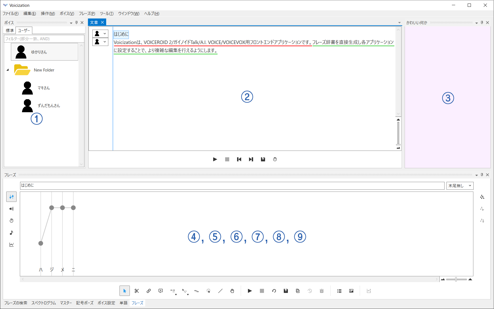Open the フレーズ panel options dropdown arrow
The image size is (494, 309).
pyautogui.click(x=477, y=175)
